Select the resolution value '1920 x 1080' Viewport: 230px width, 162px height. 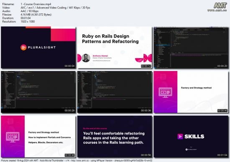pos(28,22)
